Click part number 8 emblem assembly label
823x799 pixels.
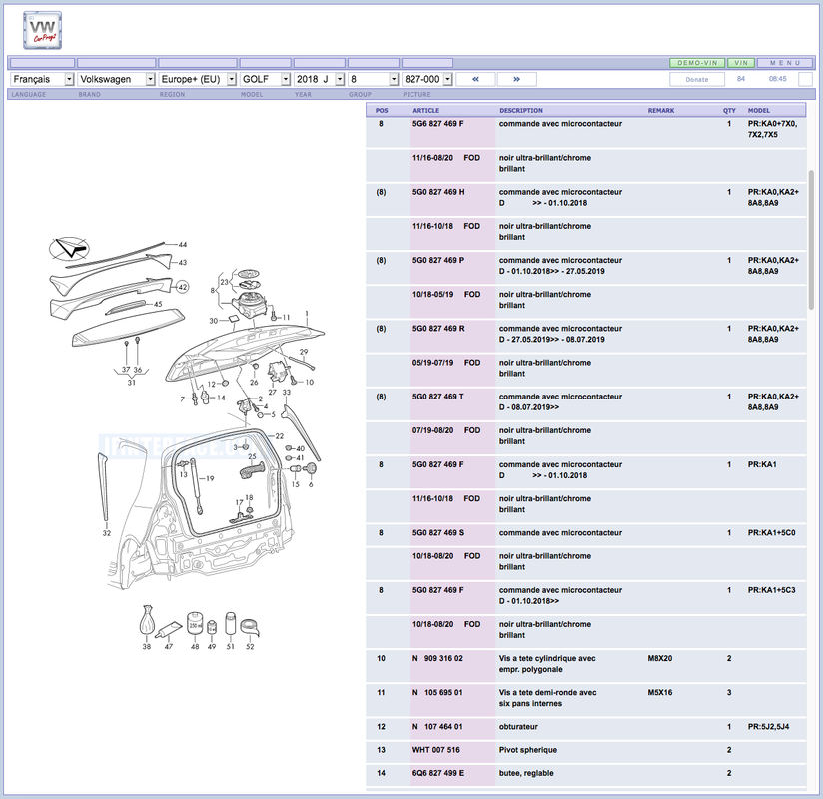213,290
